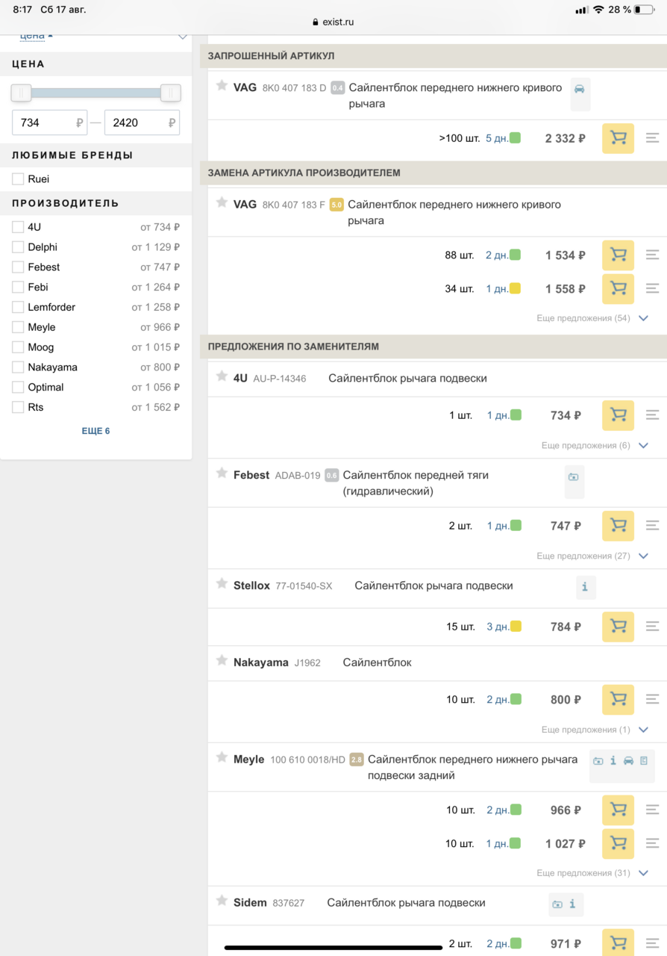Tap the 8:17 clock in status bar
Viewport: 667px width, 956px height.
(x=22, y=10)
